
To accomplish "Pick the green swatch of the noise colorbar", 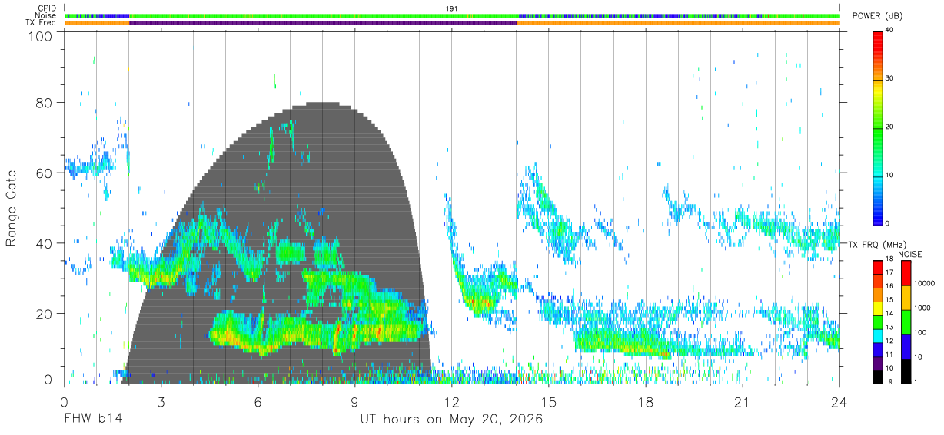I will pyautogui.click(x=906, y=322).
